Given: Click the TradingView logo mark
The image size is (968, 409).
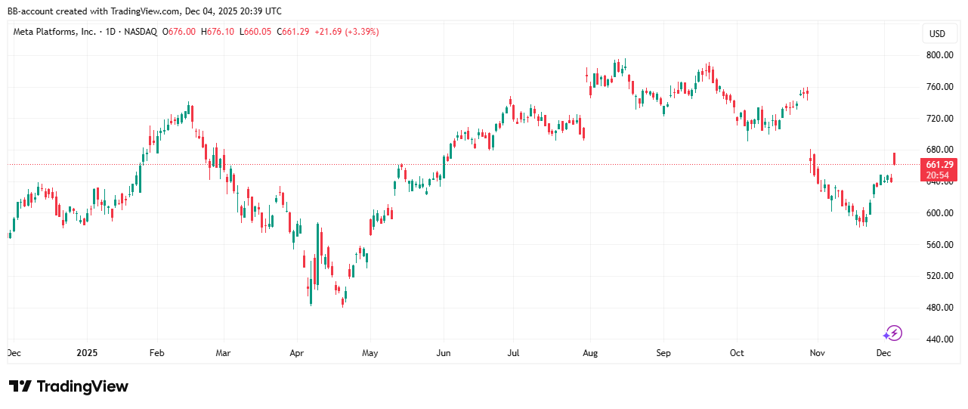Looking at the screenshot, I should coord(20,386).
